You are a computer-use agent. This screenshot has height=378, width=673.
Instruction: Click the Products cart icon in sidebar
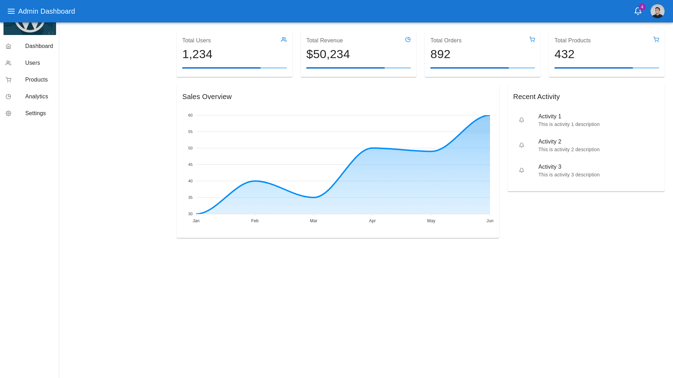point(8,80)
